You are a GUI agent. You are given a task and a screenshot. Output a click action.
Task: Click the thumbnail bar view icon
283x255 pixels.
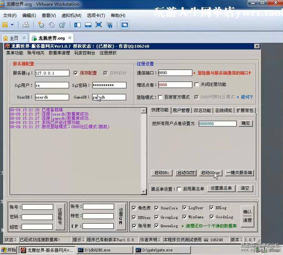pos(88,25)
